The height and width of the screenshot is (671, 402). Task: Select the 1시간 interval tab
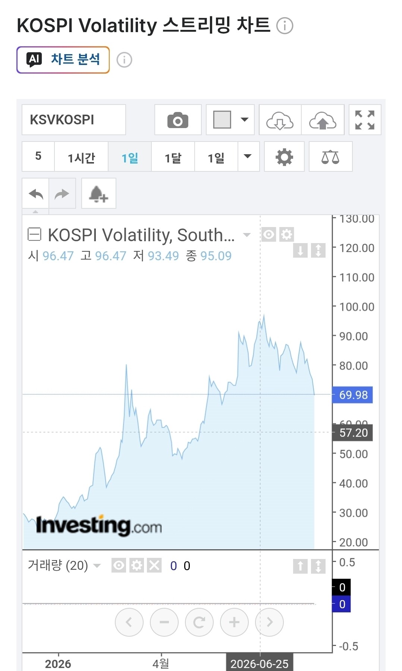[x=81, y=157]
